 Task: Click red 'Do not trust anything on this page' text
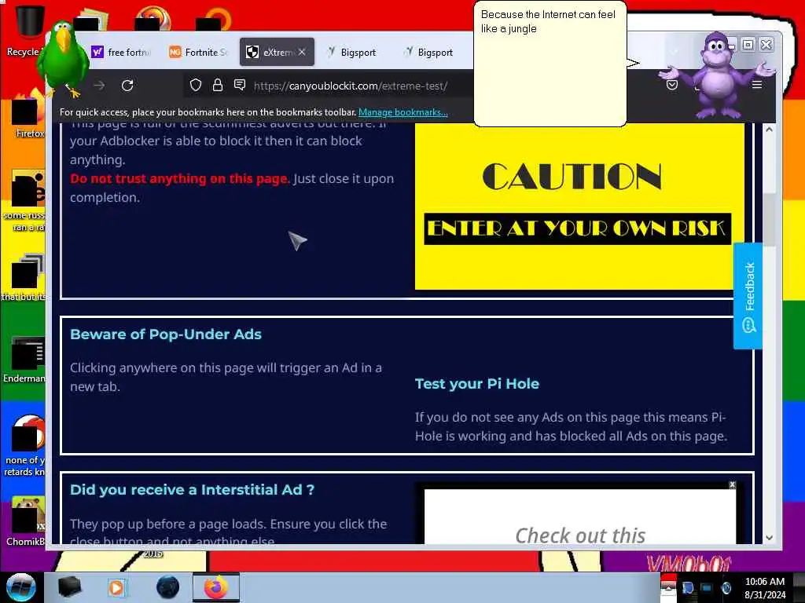(x=180, y=178)
